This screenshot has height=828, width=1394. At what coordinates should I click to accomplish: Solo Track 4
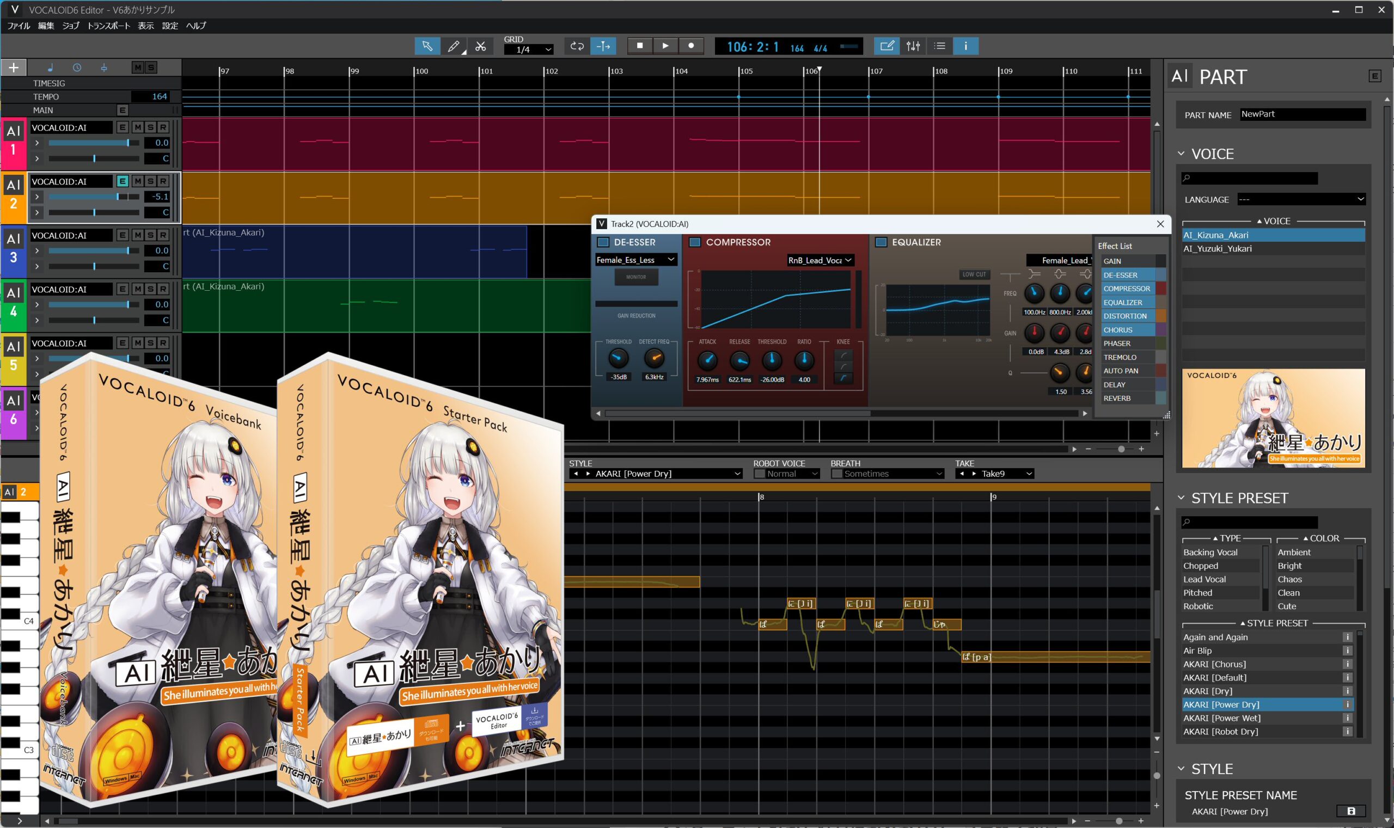(x=150, y=289)
